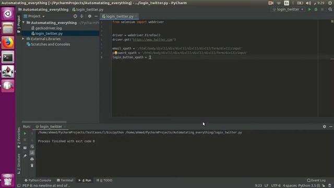The width and height of the screenshot is (334, 188).
Task: Collapse the Automatating_everything project root
Action: tap(23, 22)
